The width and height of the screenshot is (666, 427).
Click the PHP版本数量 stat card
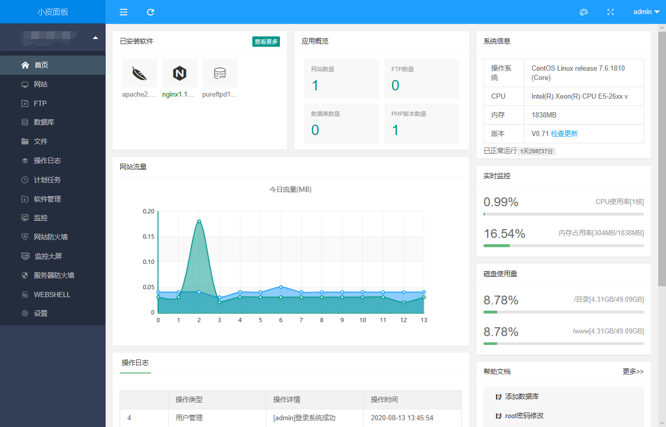pos(421,123)
